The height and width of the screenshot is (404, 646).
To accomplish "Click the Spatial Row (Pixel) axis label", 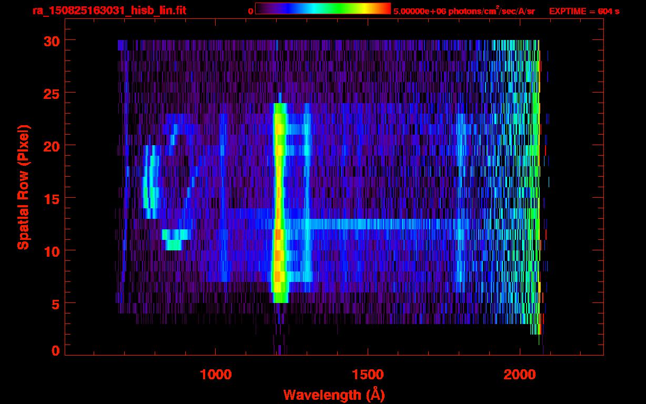I will coord(23,187).
